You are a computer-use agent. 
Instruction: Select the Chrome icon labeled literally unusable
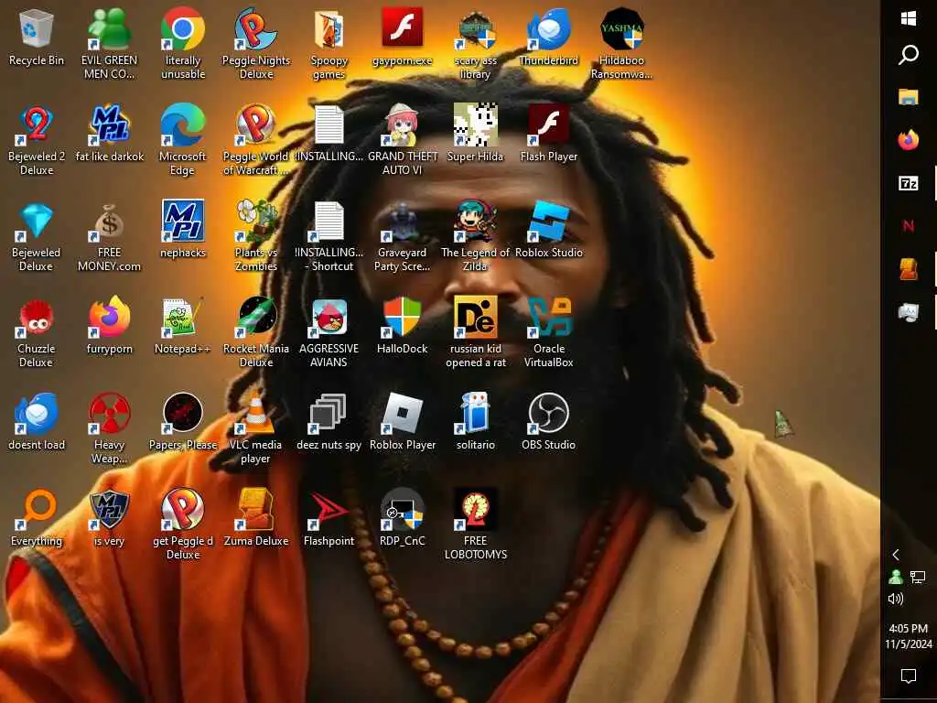pyautogui.click(x=183, y=29)
